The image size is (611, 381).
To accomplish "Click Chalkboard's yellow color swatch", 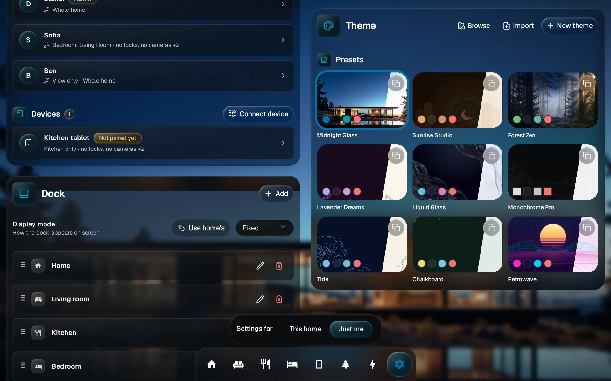I will (x=422, y=264).
